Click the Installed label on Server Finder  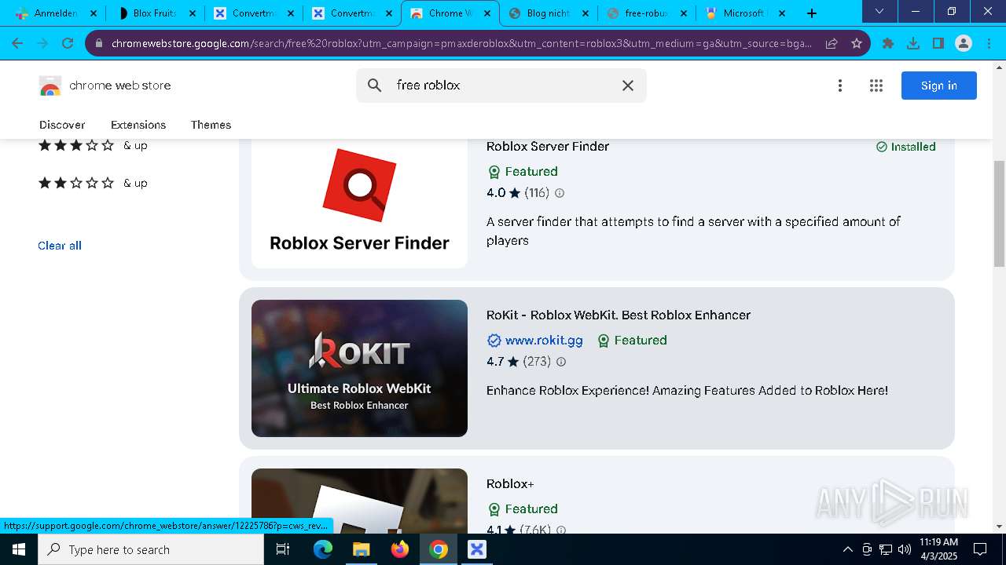(906, 147)
